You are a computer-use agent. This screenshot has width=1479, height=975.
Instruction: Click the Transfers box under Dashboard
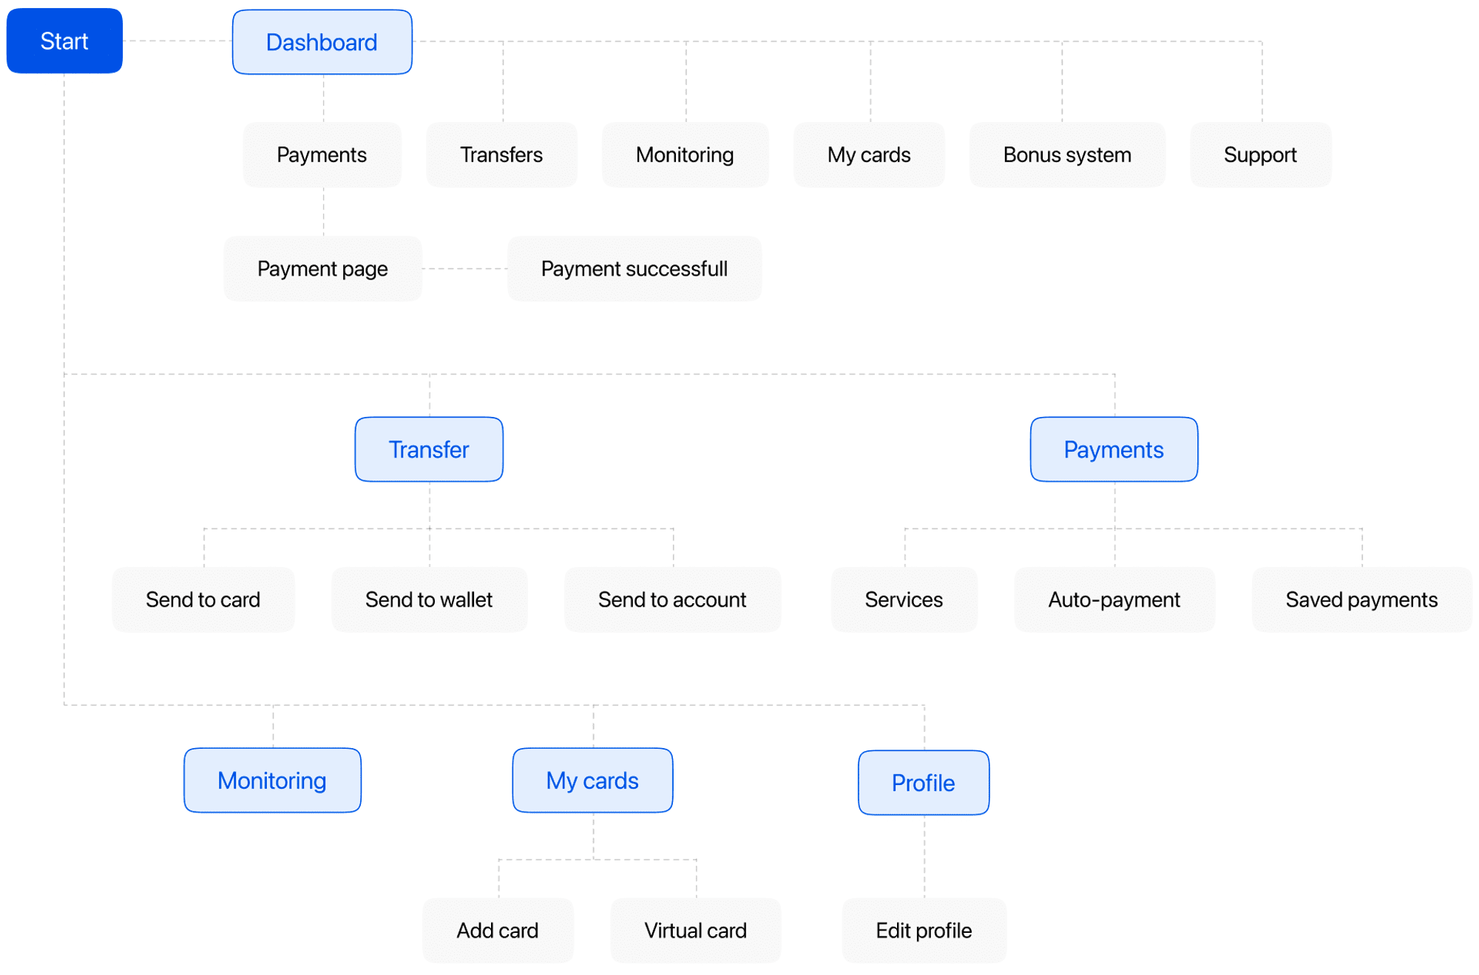click(501, 154)
